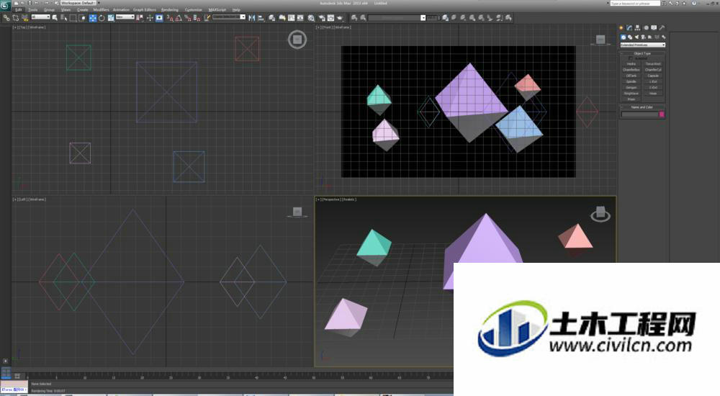Viewport: 720px width, 396px height.
Task: Open Curve Editor from toolbar
Action: pyautogui.click(x=291, y=18)
